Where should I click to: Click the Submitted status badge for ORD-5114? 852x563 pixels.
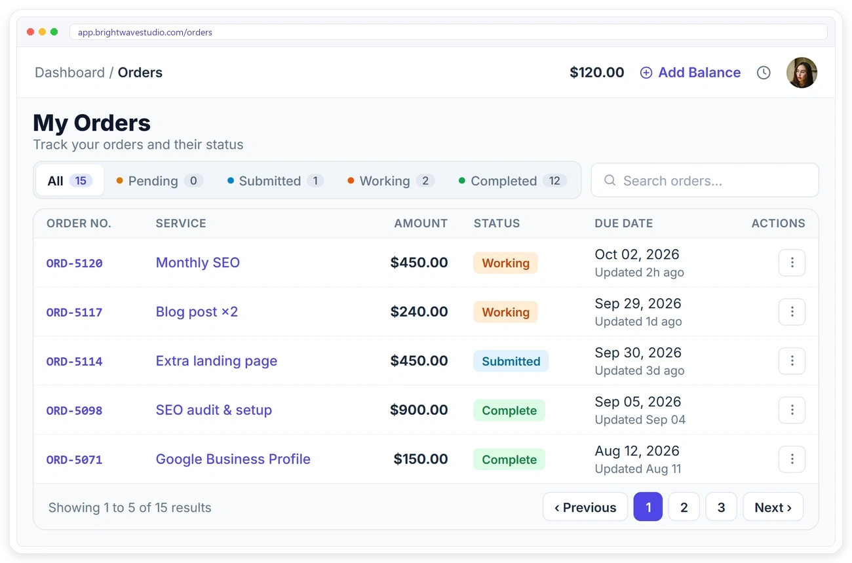tap(511, 361)
